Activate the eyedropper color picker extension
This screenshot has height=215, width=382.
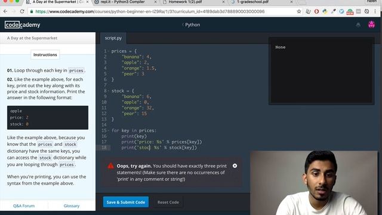[x=333, y=11]
